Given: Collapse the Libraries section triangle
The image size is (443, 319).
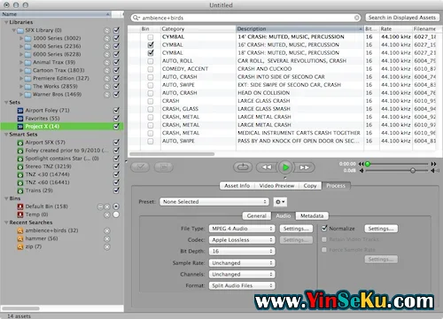Looking at the screenshot, I should [x=6, y=22].
